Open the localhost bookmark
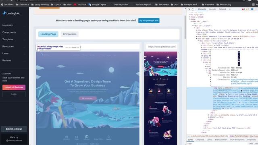Screen dimensions: 258x145 [x=7, y=4]
